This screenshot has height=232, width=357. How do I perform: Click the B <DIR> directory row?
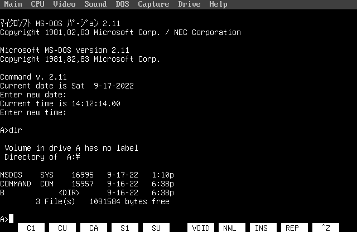(87, 192)
